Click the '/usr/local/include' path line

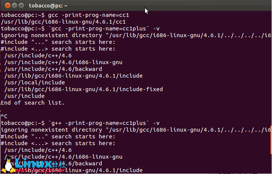pyautogui.click(x=35, y=82)
